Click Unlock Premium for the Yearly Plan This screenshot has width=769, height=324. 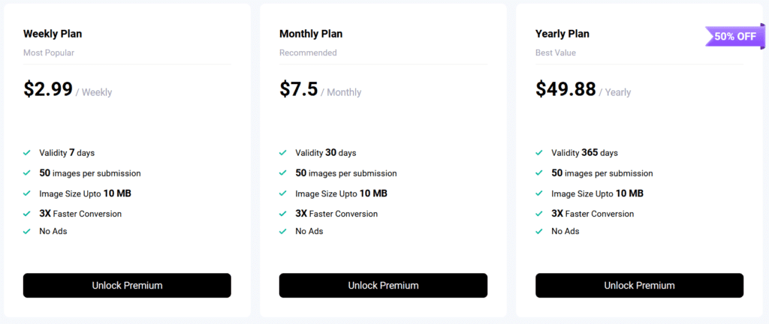639,285
